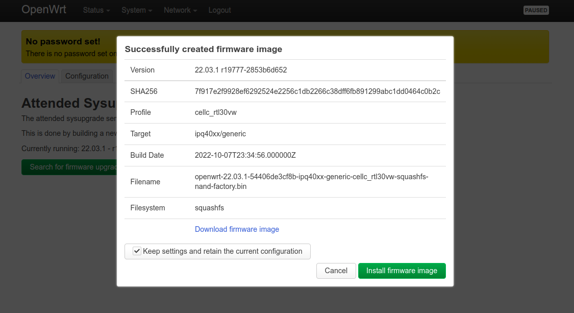Open the Network menu

click(180, 10)
